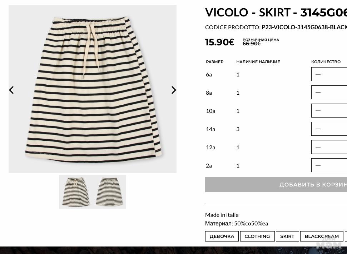
Task: Decrease quantity for size 6a
Action: 318,74
